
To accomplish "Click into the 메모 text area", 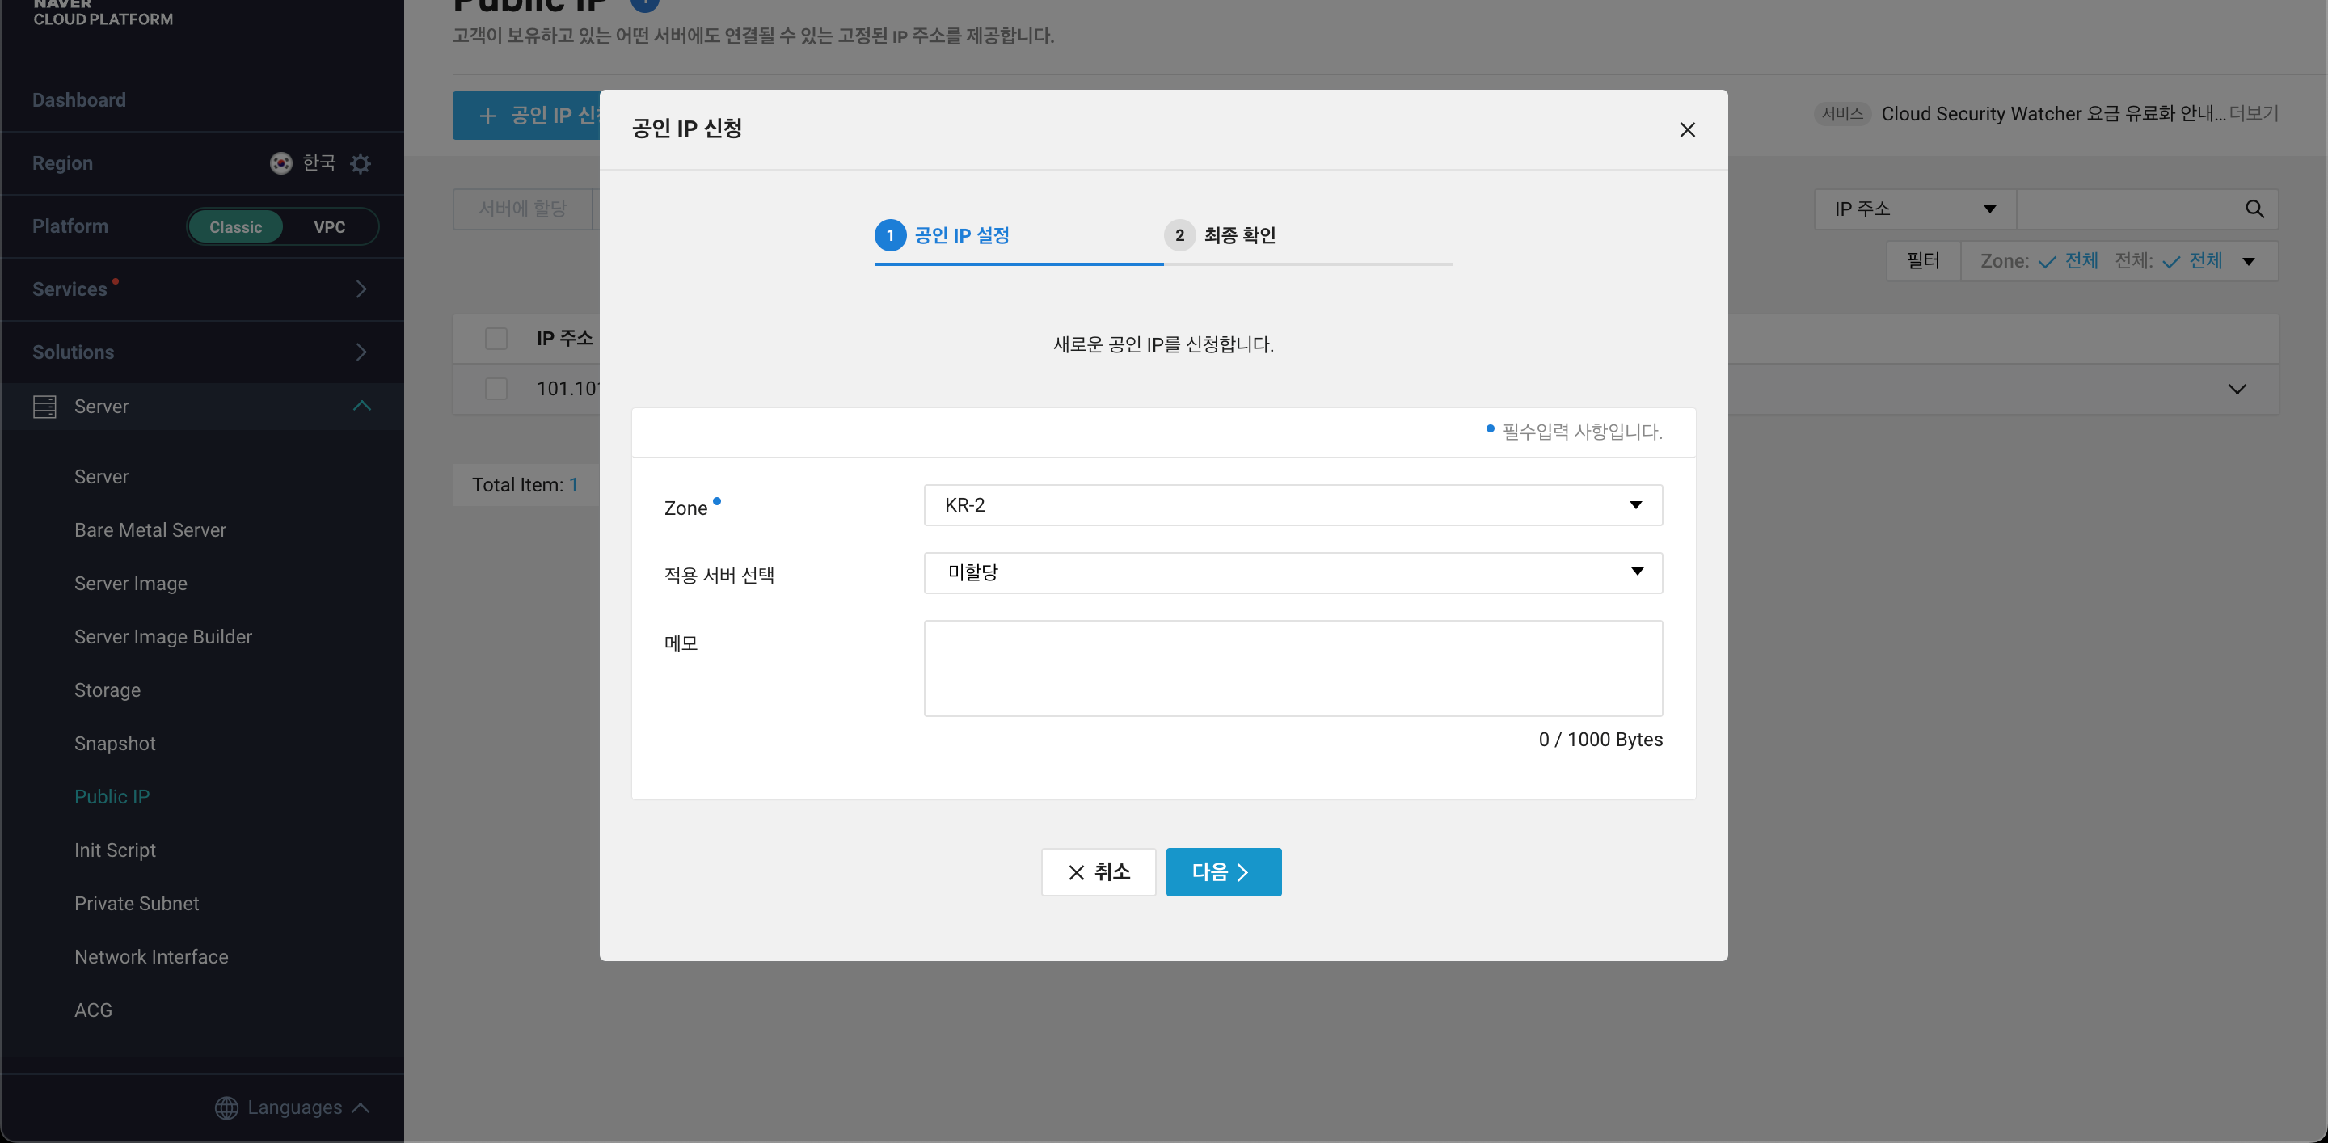I will pos(1293,669).
